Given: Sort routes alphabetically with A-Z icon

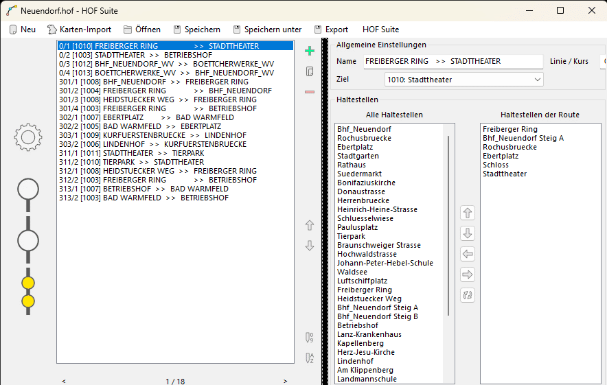Looking at the screenshot, I should pyautogui.click(x=310, y=358).
